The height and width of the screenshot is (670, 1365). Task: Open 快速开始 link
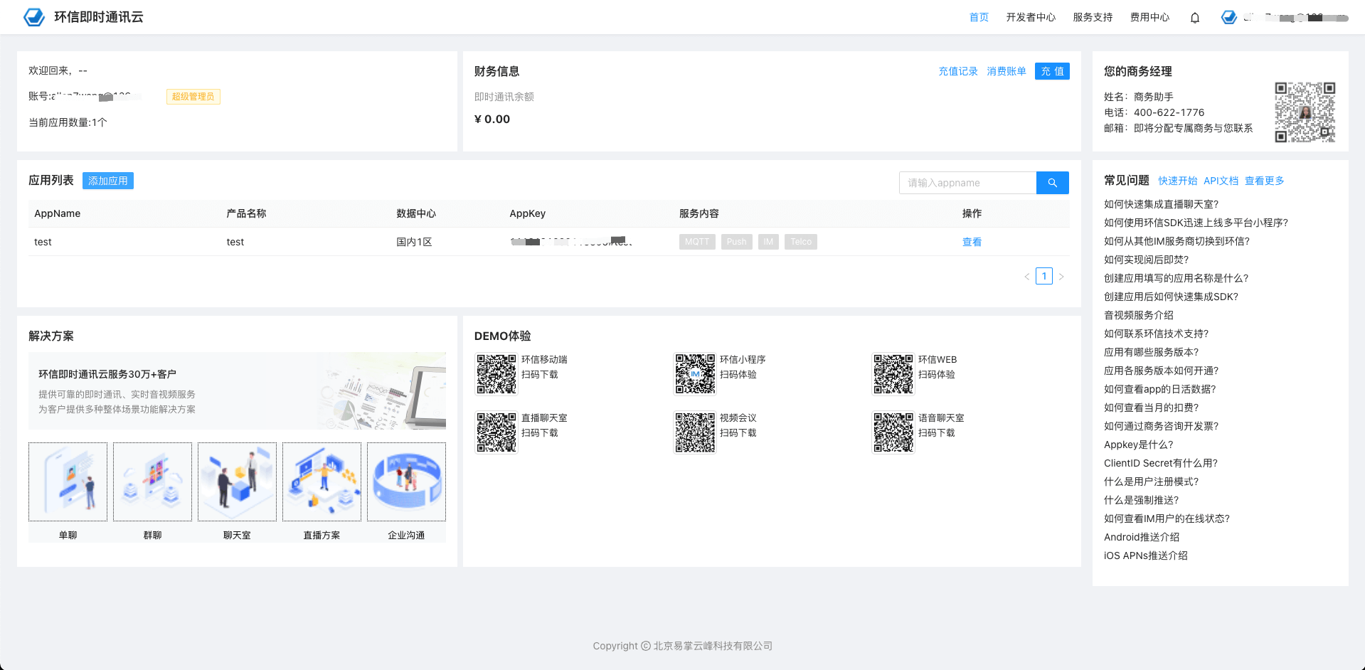coord(1178,181)
